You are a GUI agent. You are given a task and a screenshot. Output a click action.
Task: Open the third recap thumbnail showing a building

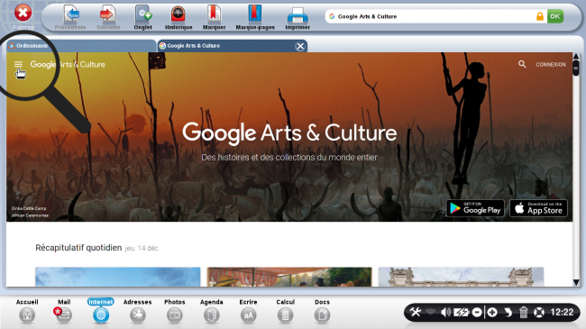[461, 277]
